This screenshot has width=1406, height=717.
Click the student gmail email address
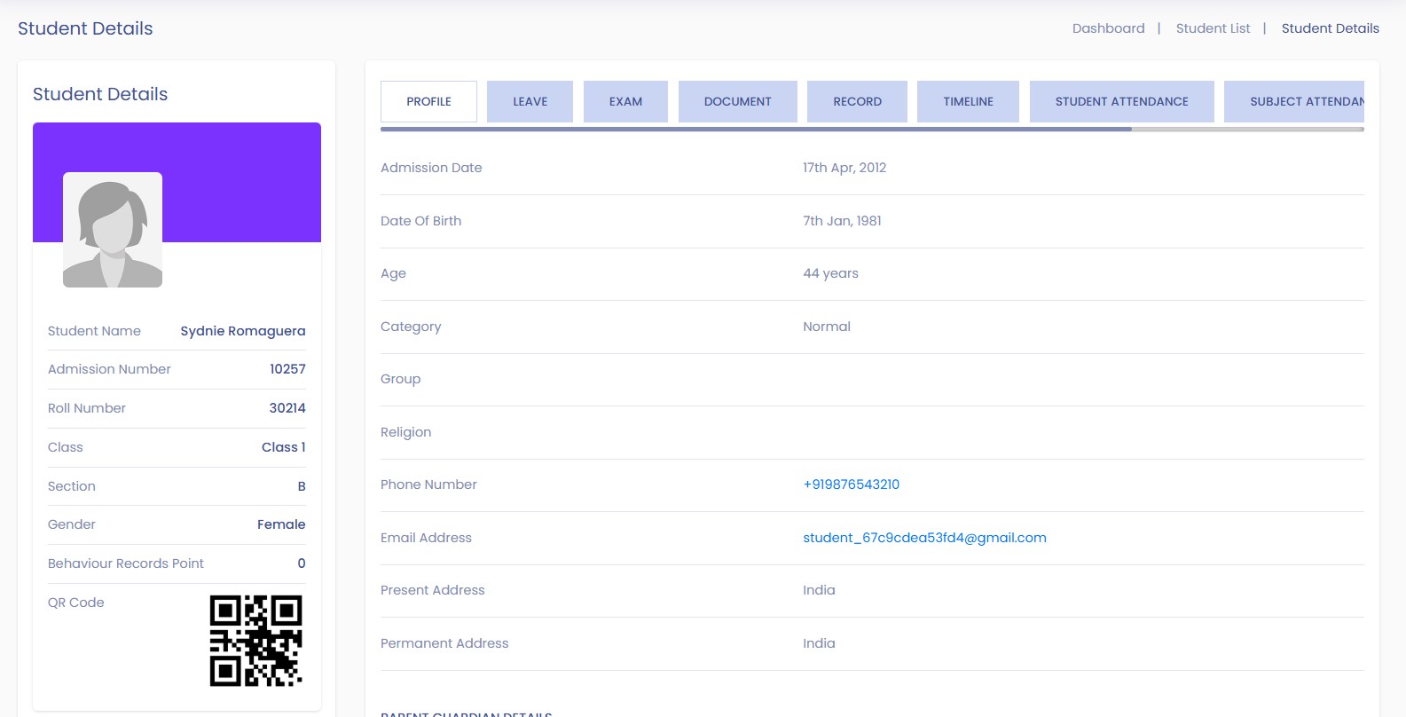(x=924, y=538)
